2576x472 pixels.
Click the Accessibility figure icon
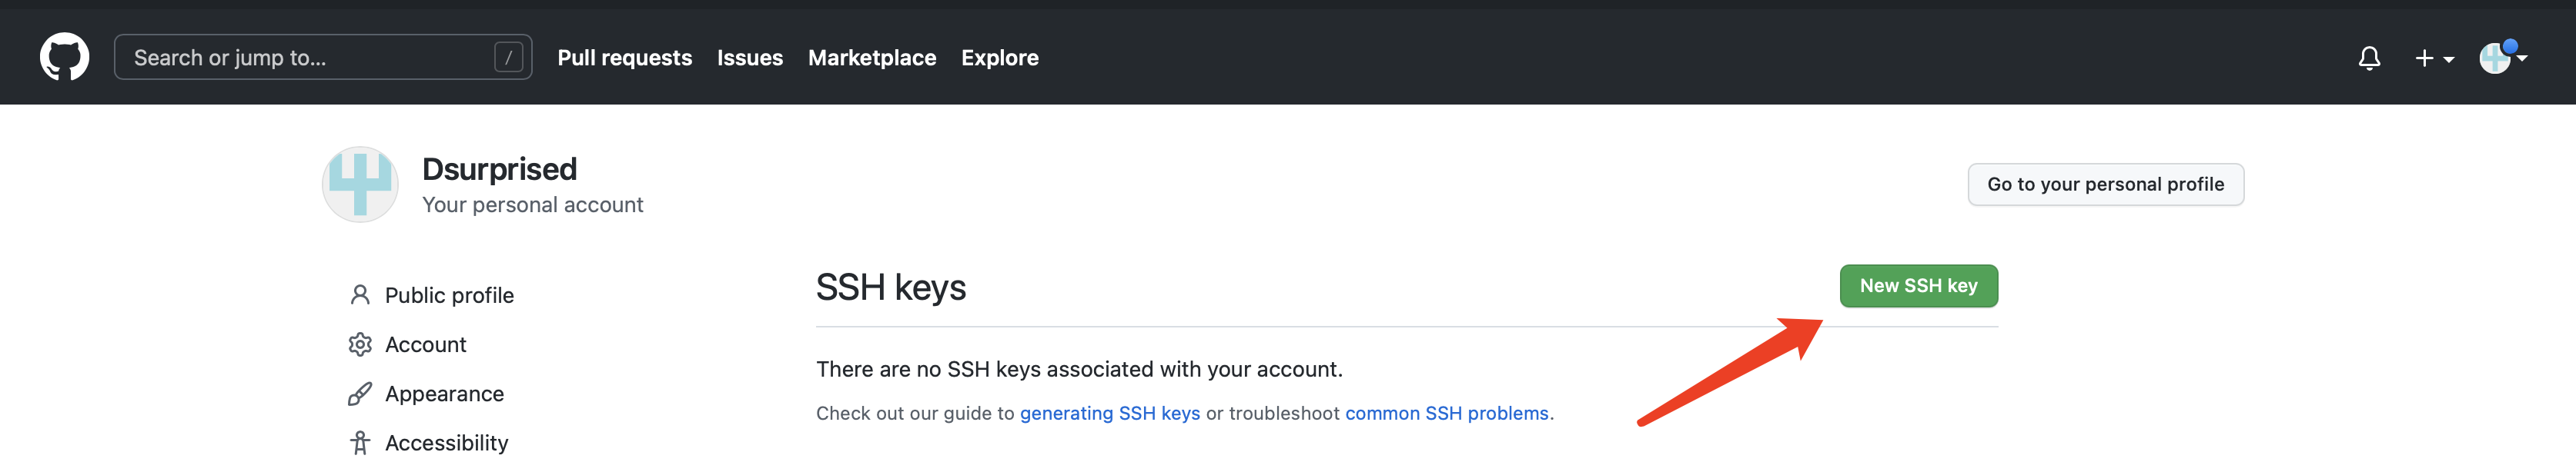click(x=360, y=443)
